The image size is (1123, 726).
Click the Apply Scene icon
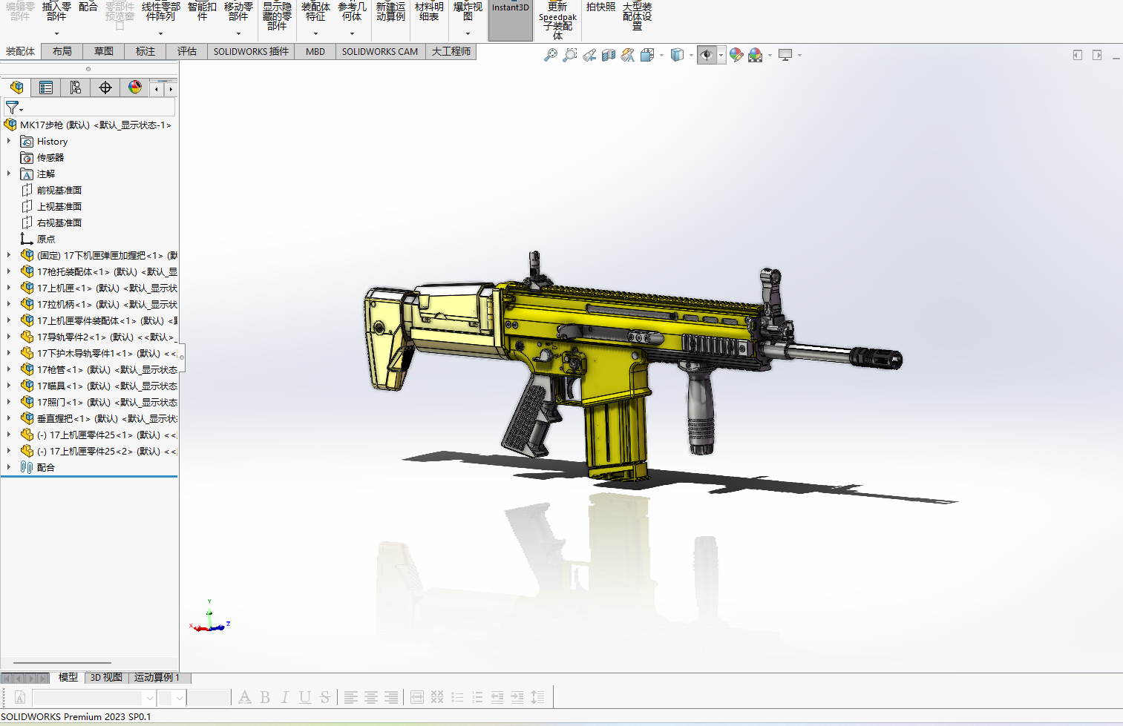(756, 55)
